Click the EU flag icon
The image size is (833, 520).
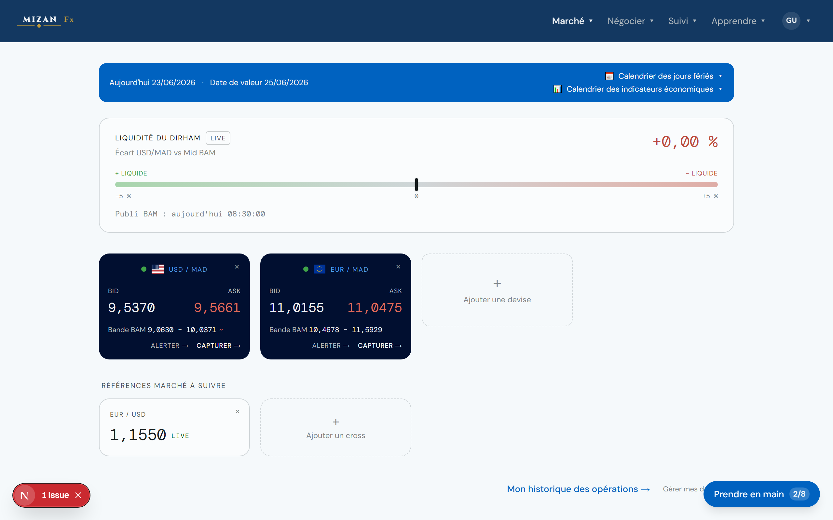click(x=320, y=269)
